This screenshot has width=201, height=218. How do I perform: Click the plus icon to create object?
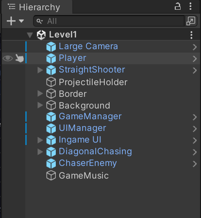point(11,21)
